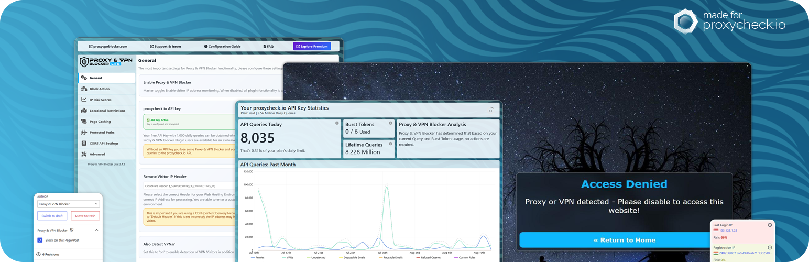Image resolution: width=809 pixels, height=262 pixels.
Task: Click the refresh countdown icon in statistics header
Action: 491,110
